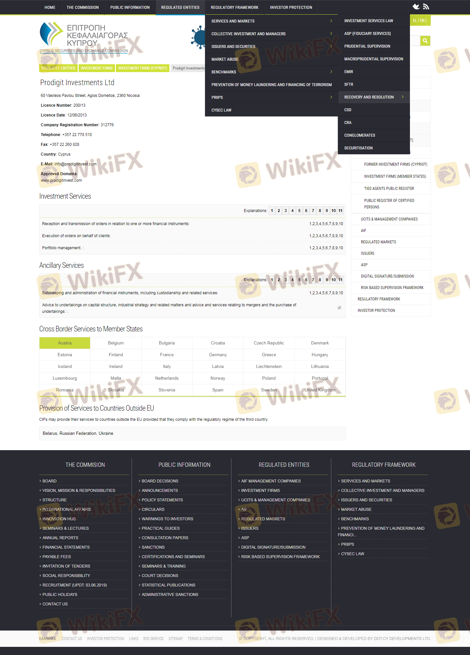Viewport: 470px width, 655px height.
Task: Open Tied Agents Public Register in sidebar
Action: (x=389, y=189)
